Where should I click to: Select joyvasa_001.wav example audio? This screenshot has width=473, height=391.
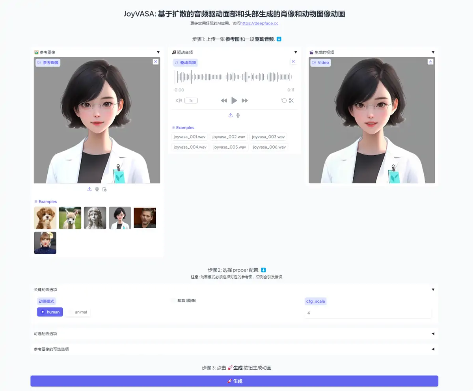click(190, 137)
